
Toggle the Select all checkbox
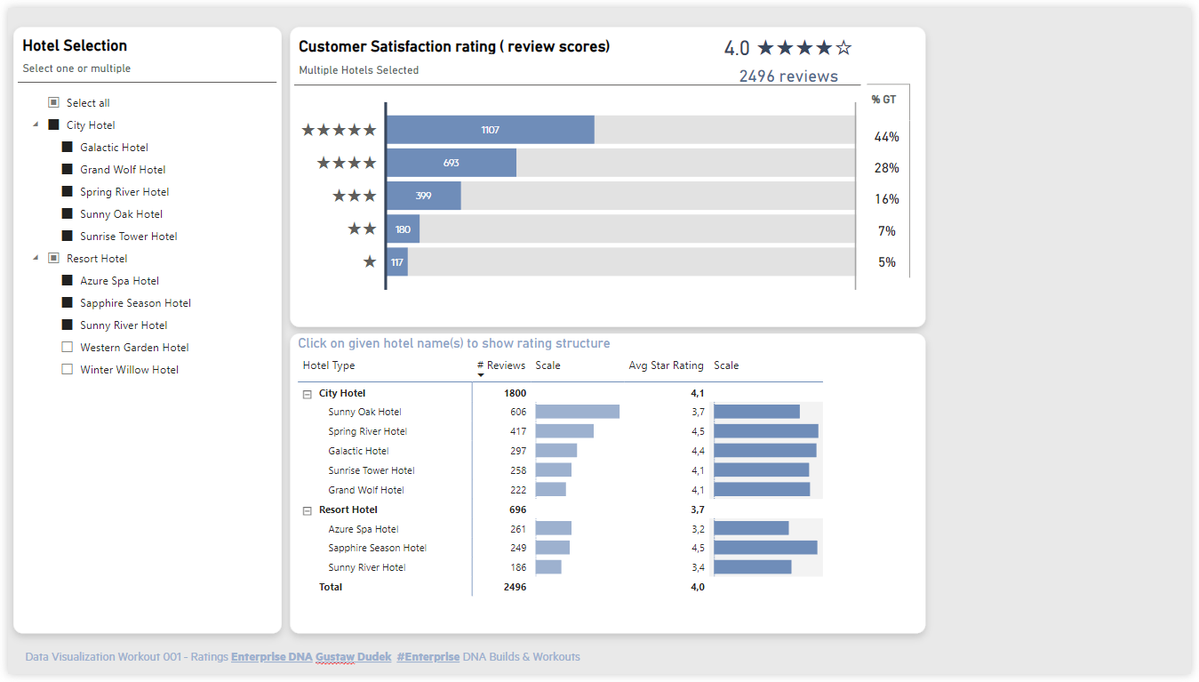pos(53,103)
